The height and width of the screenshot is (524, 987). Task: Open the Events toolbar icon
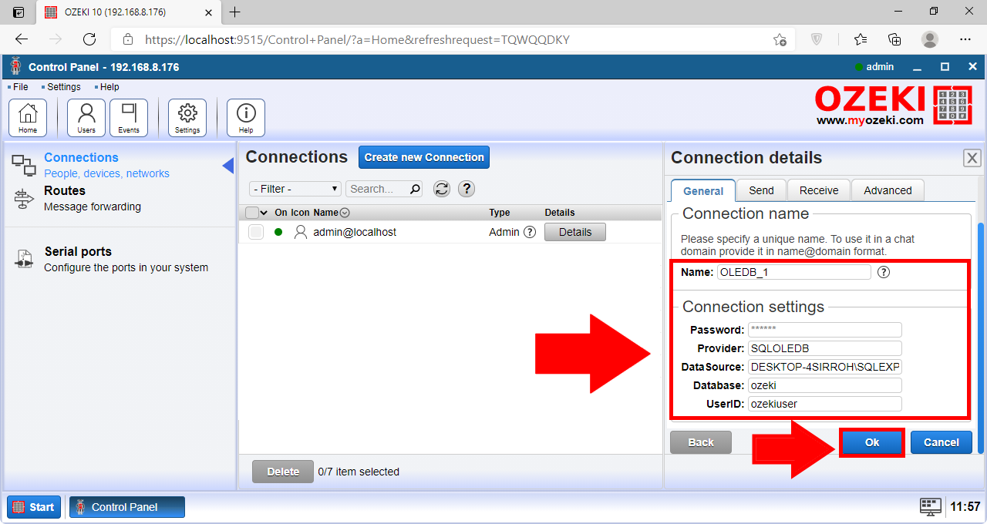[129, 118]
